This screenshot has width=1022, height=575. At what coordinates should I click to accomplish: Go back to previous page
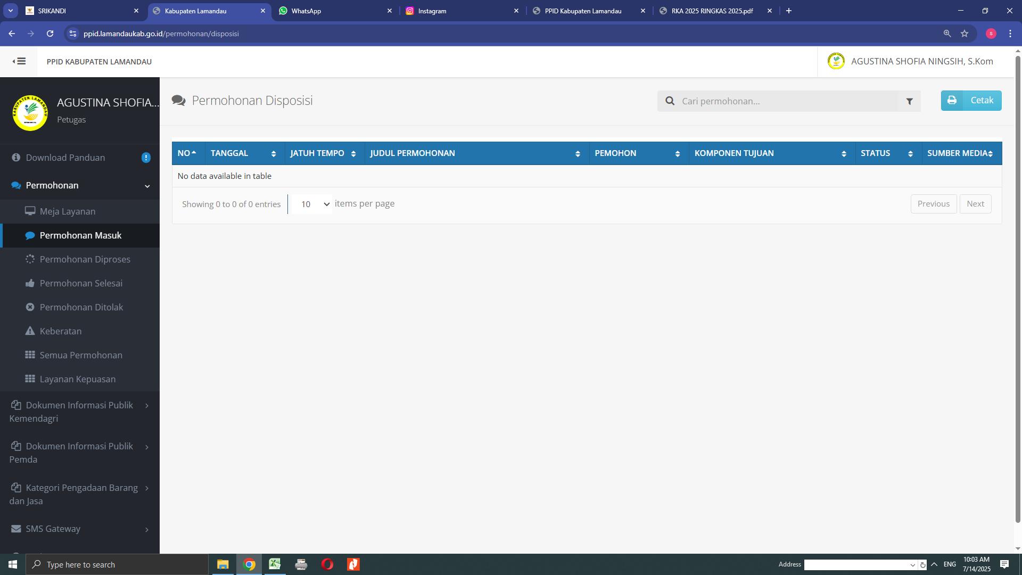tap(12, 34)
